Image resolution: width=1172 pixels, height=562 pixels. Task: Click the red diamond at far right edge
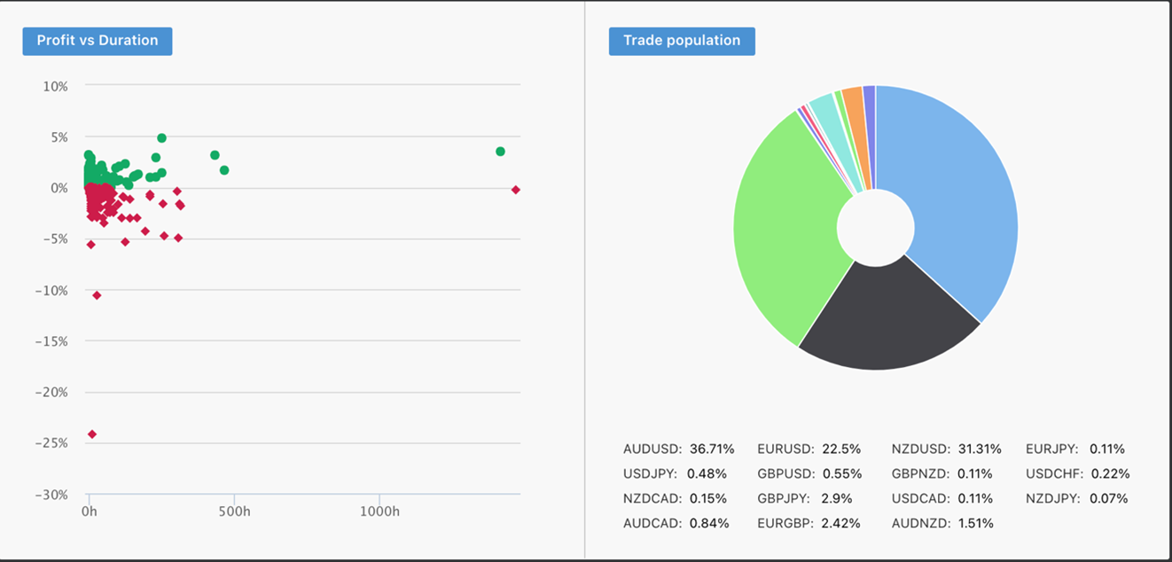click(516, 190)
